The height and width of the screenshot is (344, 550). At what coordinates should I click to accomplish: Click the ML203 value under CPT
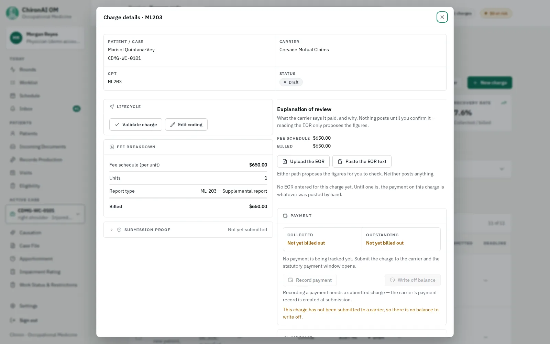coord(115,82)
